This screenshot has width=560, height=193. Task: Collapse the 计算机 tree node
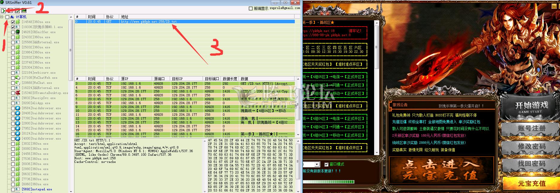click(2, 17)
